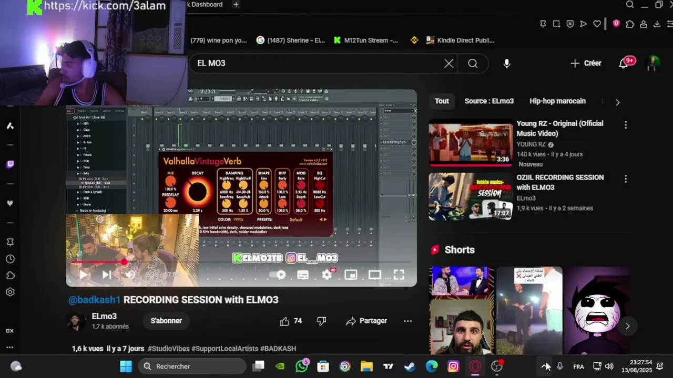The height and width of the screenshot is (378, 673).
Task: Open Windows Start menu
Action: tap(126, 366)
